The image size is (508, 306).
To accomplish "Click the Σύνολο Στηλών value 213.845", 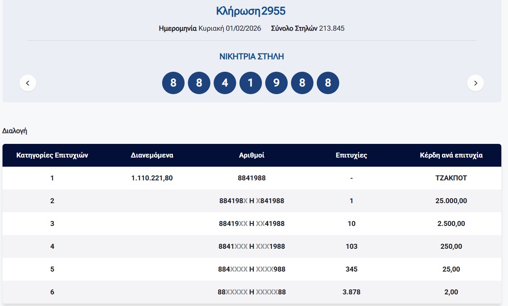I will click(332, 29).
